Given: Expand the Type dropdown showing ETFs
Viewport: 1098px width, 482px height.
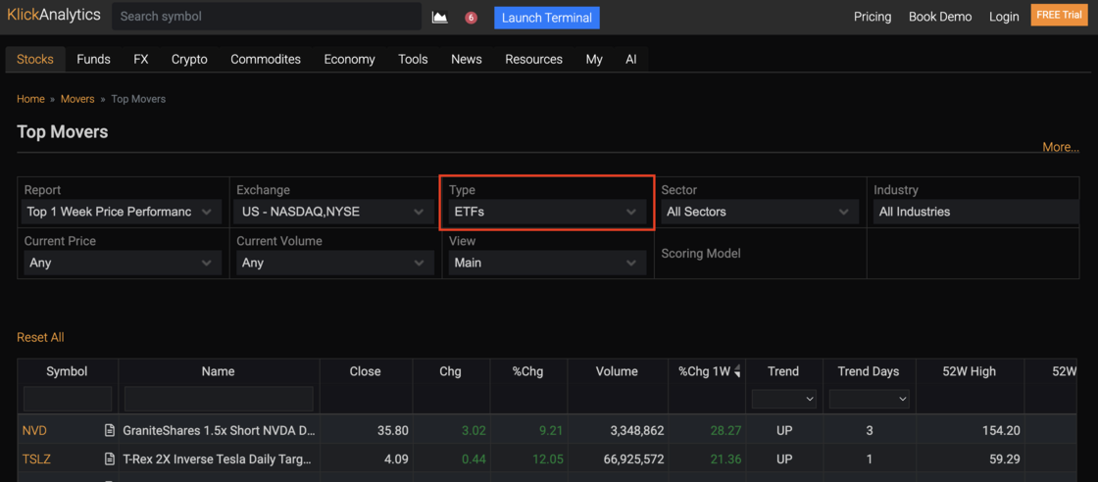Looking at the screenshot, I should pos(546,212).
